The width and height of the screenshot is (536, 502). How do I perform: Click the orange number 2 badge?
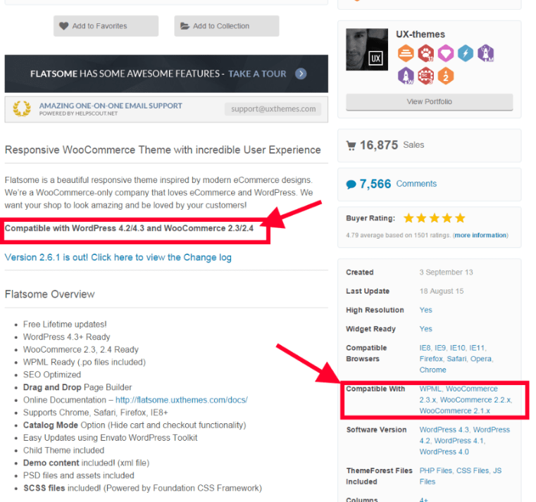445,75
